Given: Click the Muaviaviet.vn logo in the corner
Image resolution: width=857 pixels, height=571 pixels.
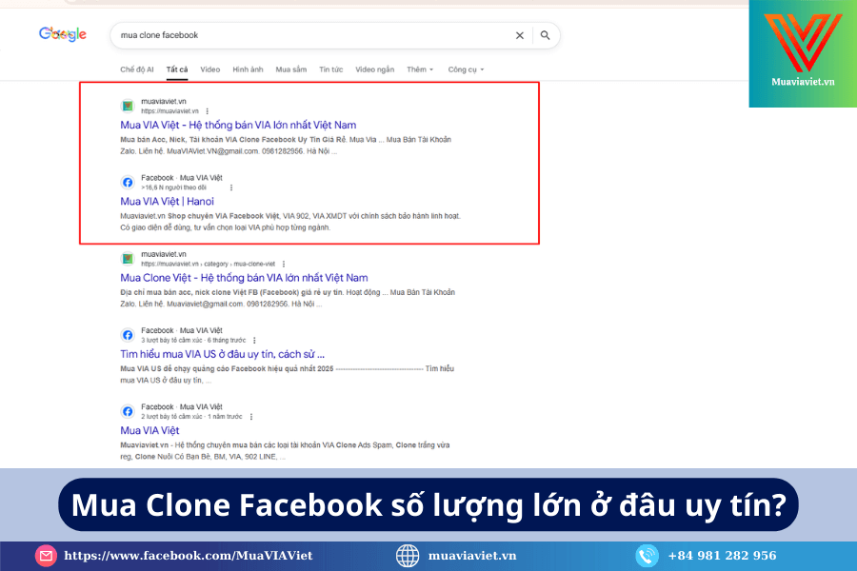Looking at the screenshot, I should pyautogui.click(x=802, y=53).
